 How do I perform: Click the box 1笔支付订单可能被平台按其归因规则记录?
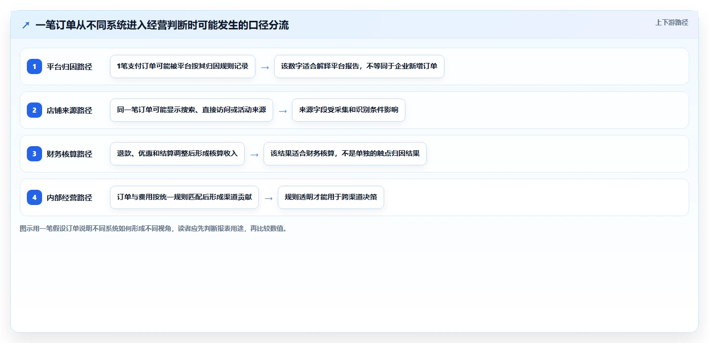point(182,66)
